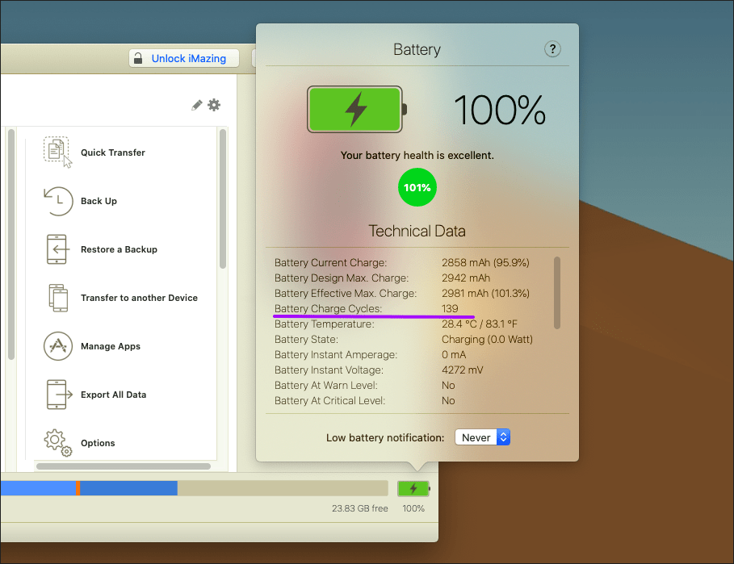Open the battery help question mark button

click(552, 49)
